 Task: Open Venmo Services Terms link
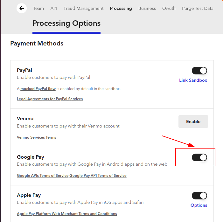point(36,137)
